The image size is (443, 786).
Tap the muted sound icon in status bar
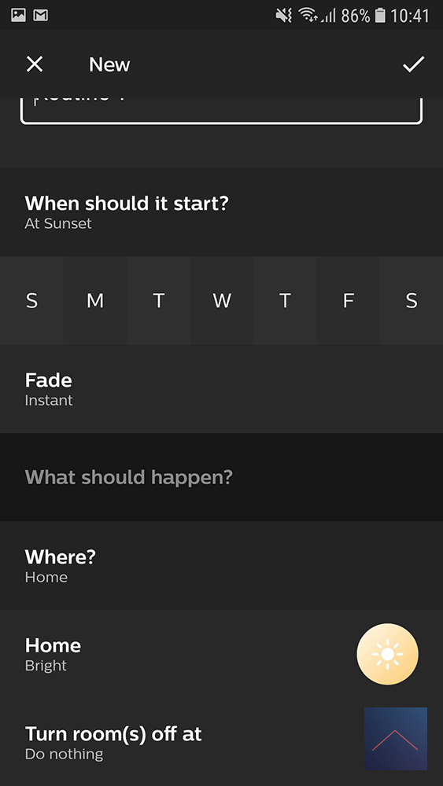[283, 16]
